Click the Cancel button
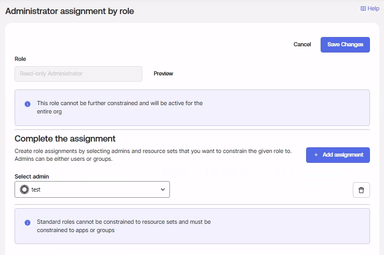Viewport: 384px width, 255px height. 302,45
